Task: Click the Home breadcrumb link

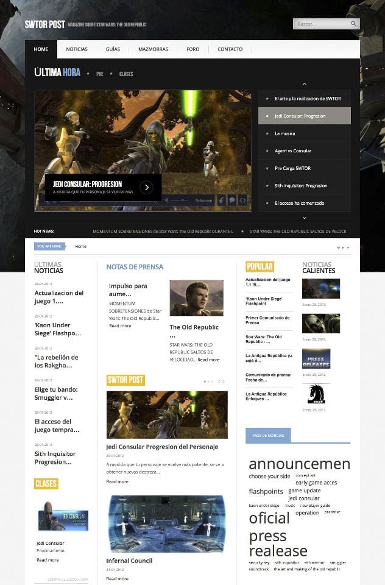Action: point(80,247)
